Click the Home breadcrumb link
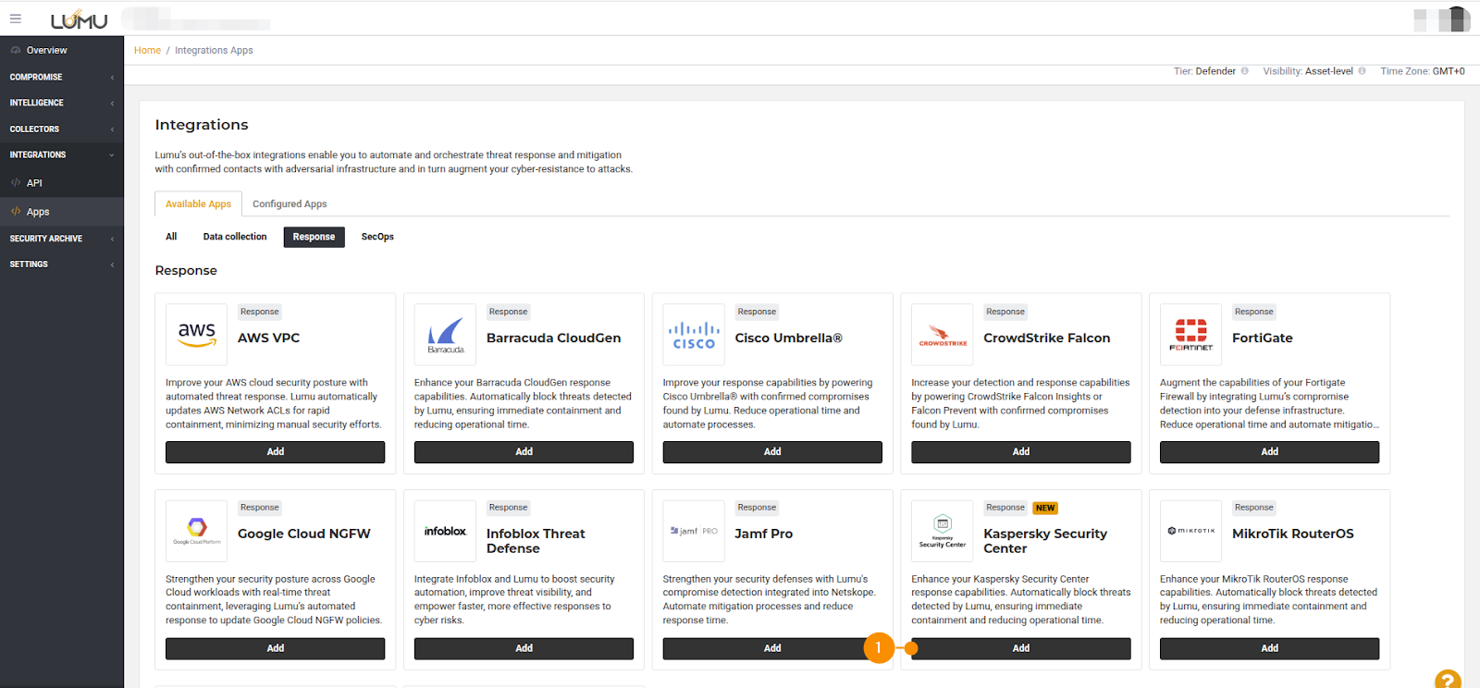1480x688 pixels. pyautogui.click(x=147, y=51)
